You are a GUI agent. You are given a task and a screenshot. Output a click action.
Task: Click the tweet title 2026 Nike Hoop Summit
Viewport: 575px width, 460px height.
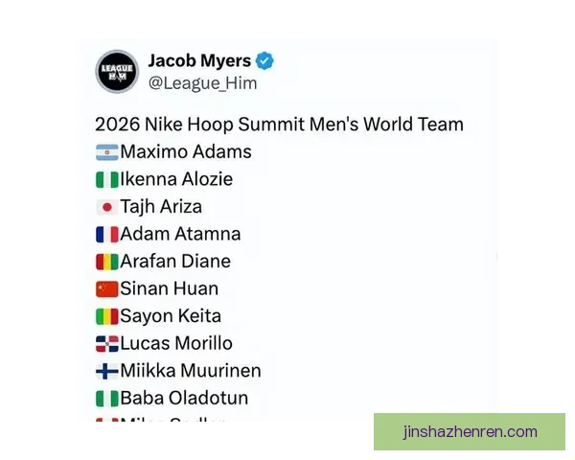(279, 125)
